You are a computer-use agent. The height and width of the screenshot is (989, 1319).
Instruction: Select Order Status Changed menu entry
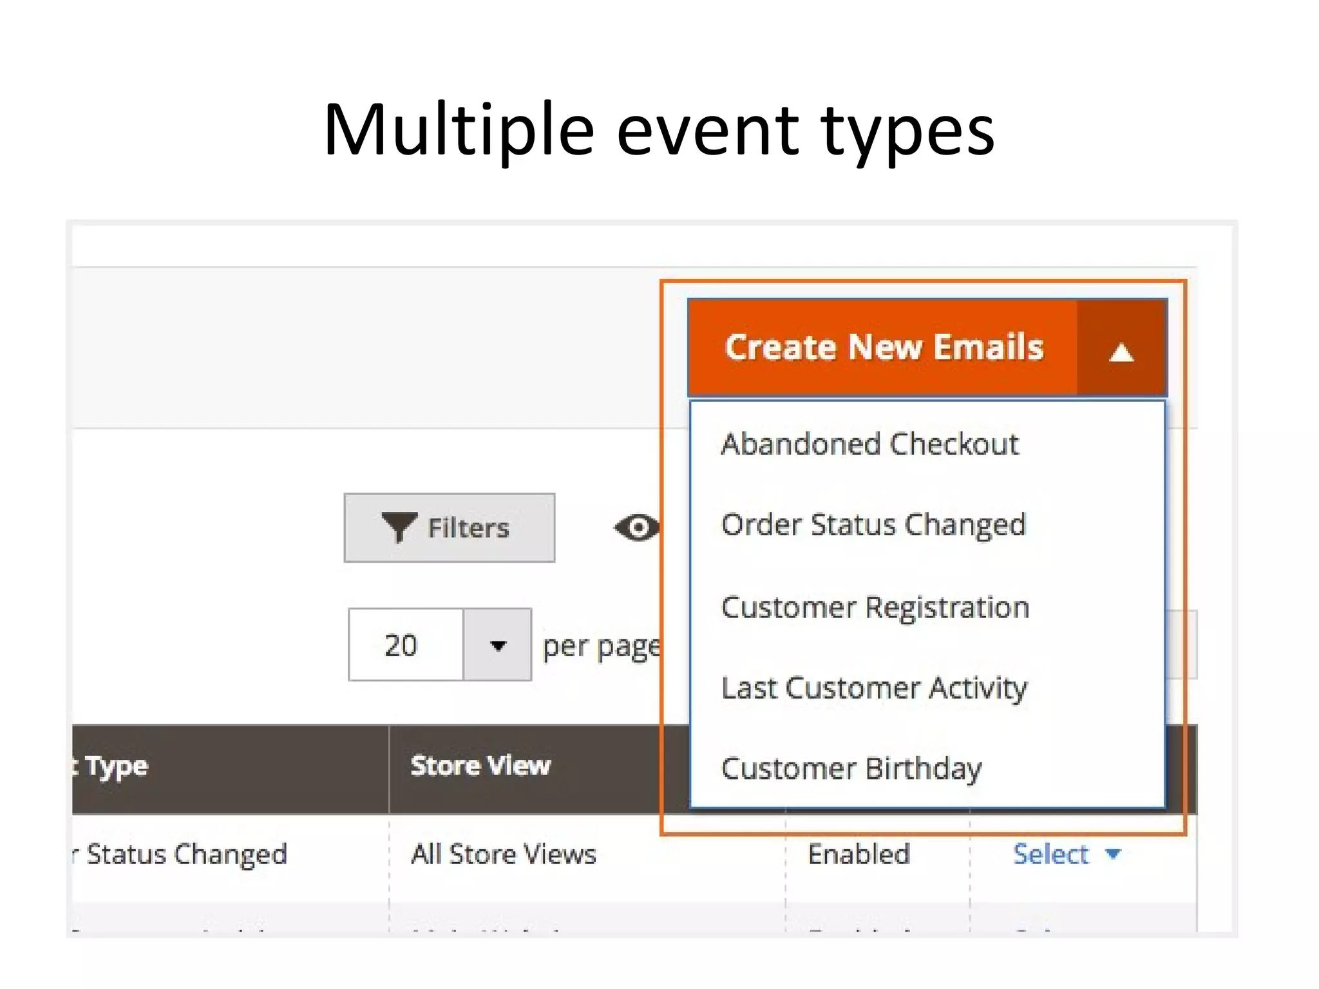tap(873, 525)
